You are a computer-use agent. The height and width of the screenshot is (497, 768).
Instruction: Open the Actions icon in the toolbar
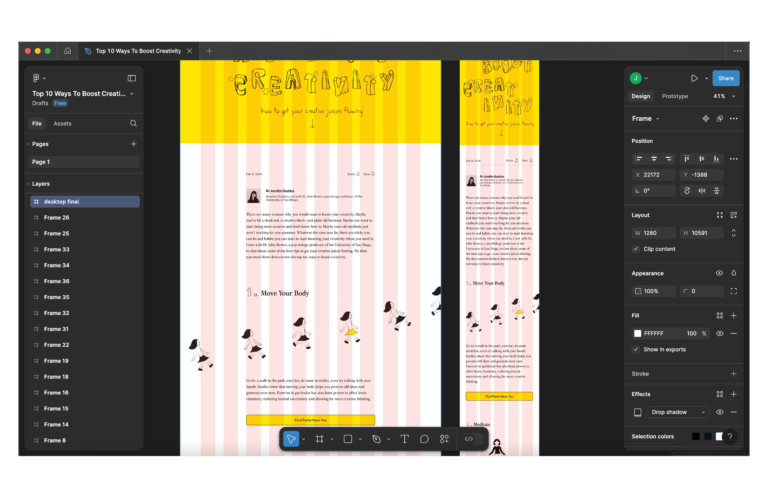tap(444, 439)
